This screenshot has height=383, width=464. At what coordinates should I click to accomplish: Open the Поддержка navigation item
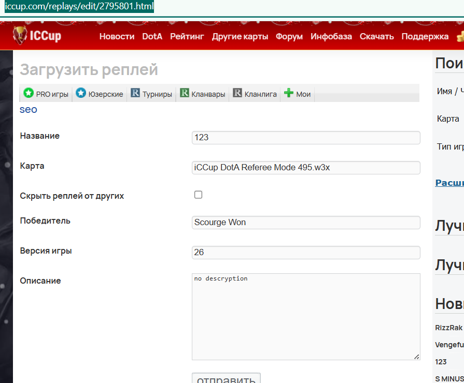(x=425, y=36)
